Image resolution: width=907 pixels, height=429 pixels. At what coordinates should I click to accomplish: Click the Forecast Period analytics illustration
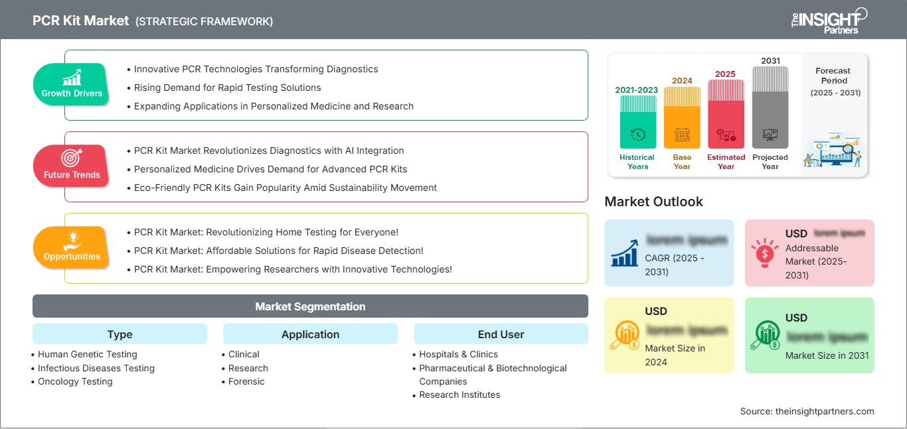click(834, 149)
